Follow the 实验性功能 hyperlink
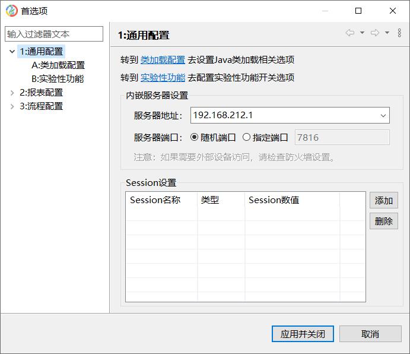 tap(163, 78)
